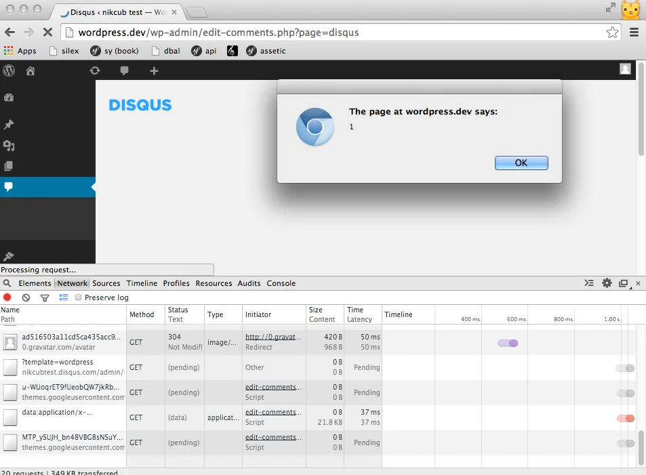
Task: Click the updates refresh icon in admin bar
Action: (95, 71)
